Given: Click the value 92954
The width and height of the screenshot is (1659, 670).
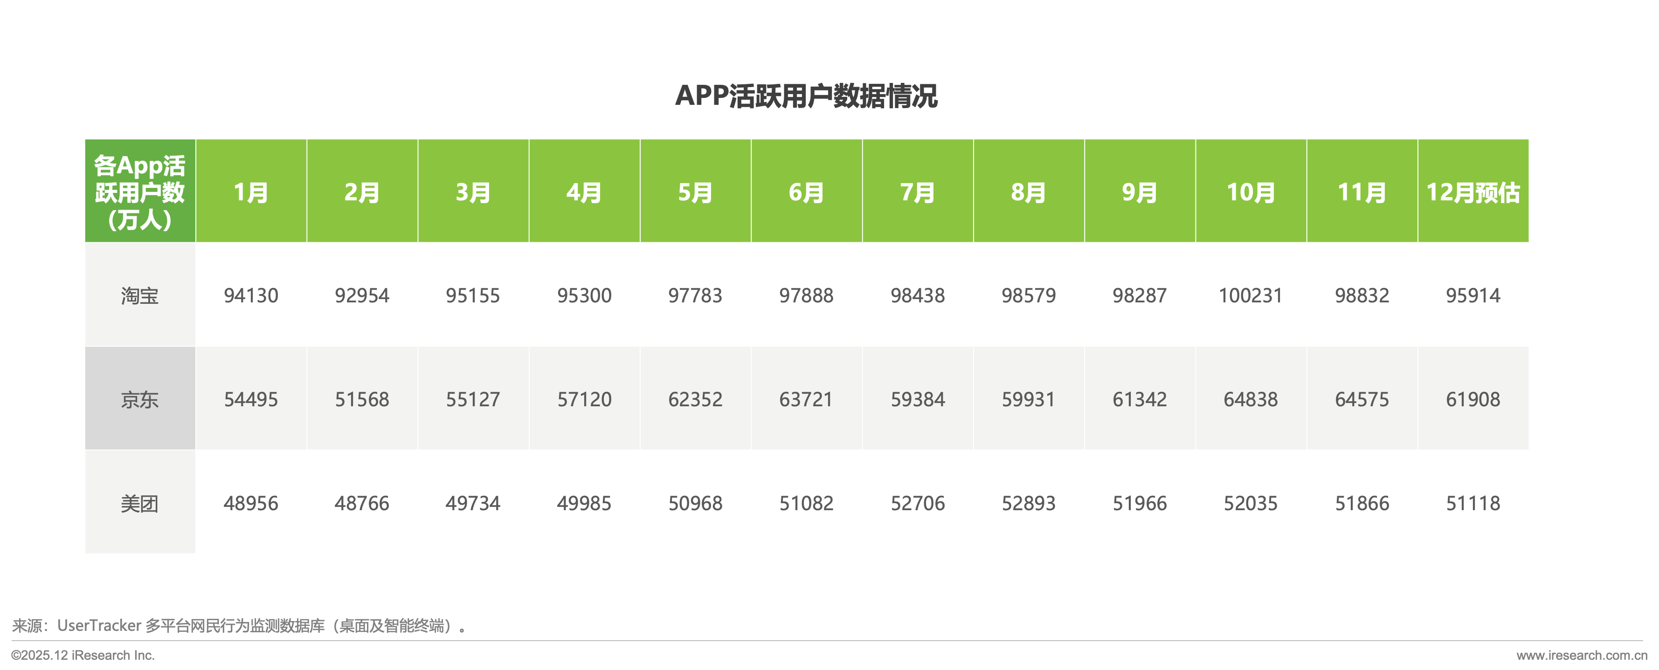Looking at the screenshot, I should pyautogui.click(x=362, y=295).
